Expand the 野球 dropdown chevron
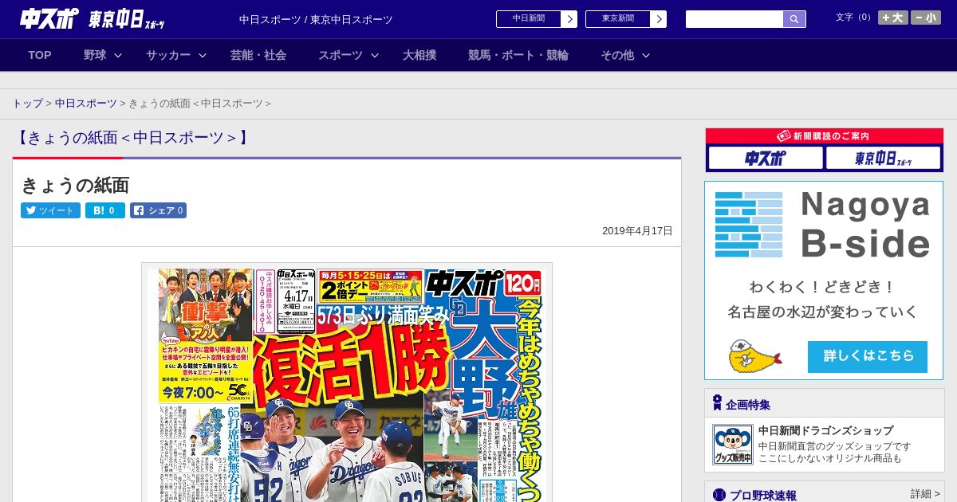This screenshot has width=957, height=502. [118, 55]
